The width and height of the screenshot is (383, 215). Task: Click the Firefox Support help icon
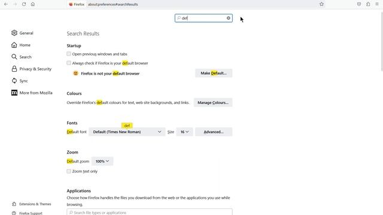(14, 213)
